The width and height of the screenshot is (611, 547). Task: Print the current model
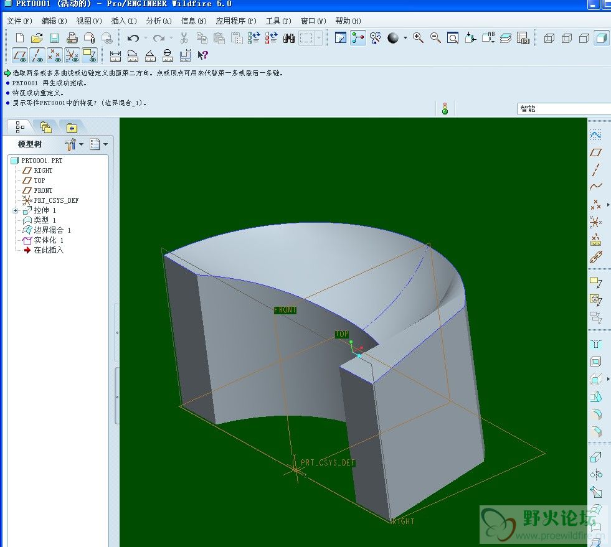pyautogui.click(x=72, y=38)
